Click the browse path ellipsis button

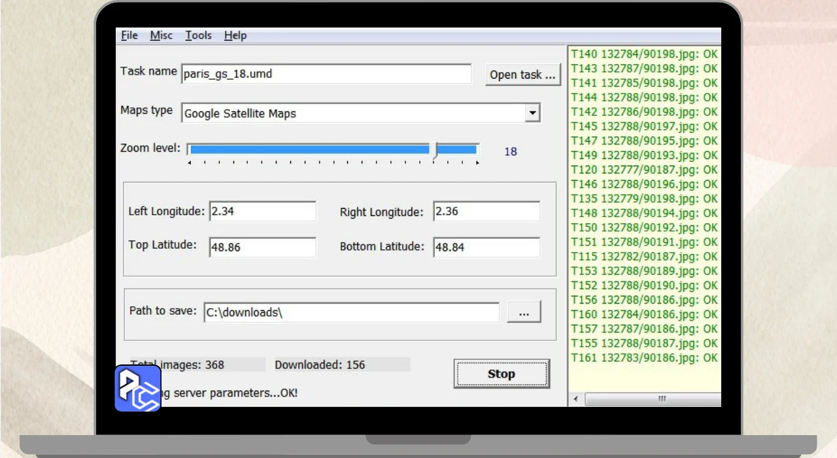pyautogui.click(x=524, y=312)
